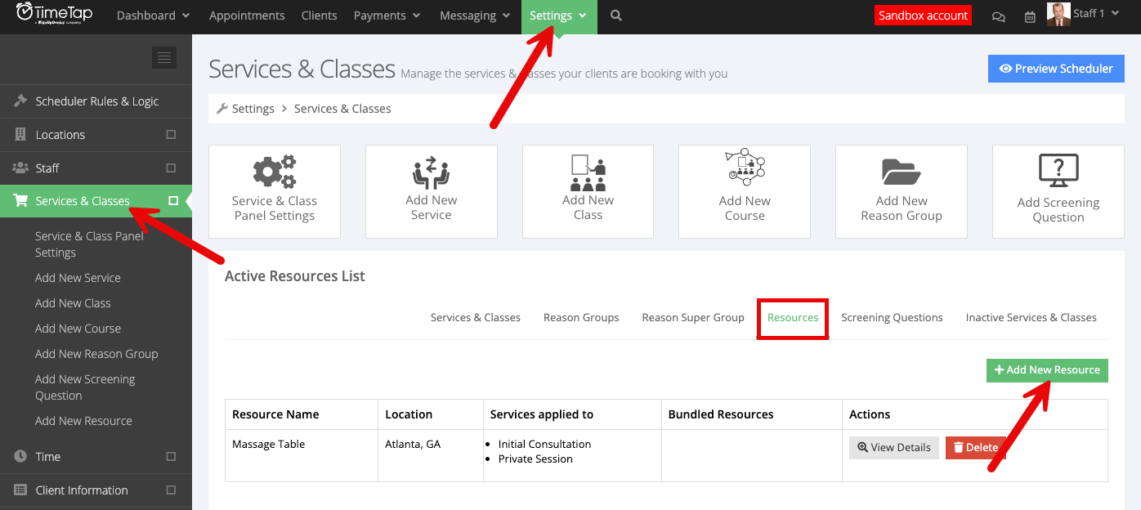1141x510 pixels.
Task: Click the Client Information list icon
Action: tap(20, 490)
